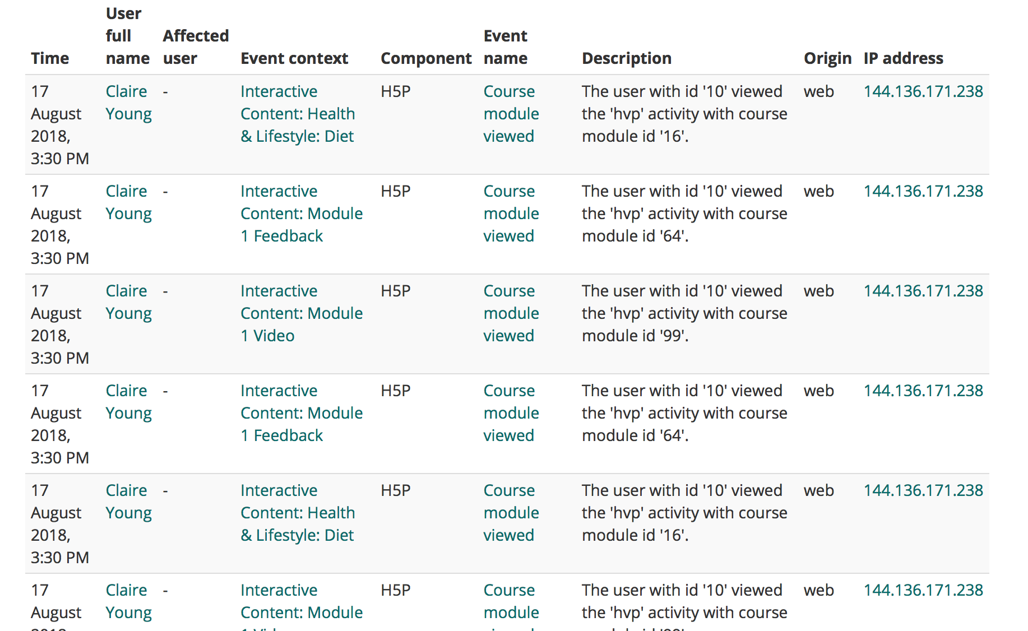The width and height of the screenshot is (1028, 631).
Task: Open Interactive Content: Module 1 Feedback link
Action: tap(301, 213)
